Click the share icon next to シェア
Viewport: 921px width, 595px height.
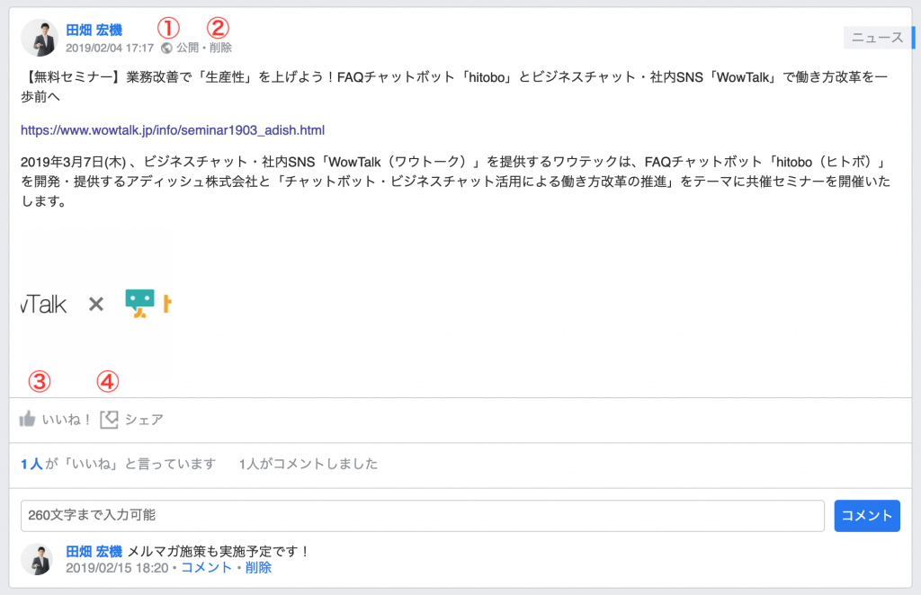click(x=109, y=420)
